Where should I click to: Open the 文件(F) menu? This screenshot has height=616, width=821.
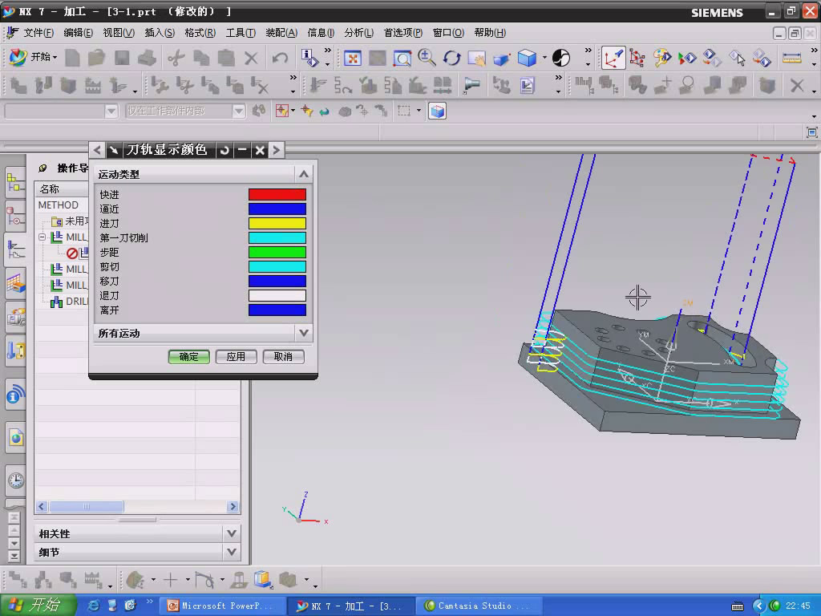[38, 32]
